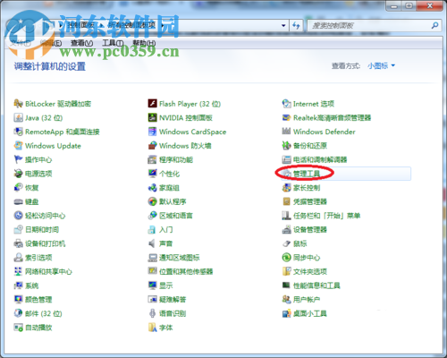447x358 pixels.
Task: Open the 同步中心 green icon
Action: click(x=286, y=258)
